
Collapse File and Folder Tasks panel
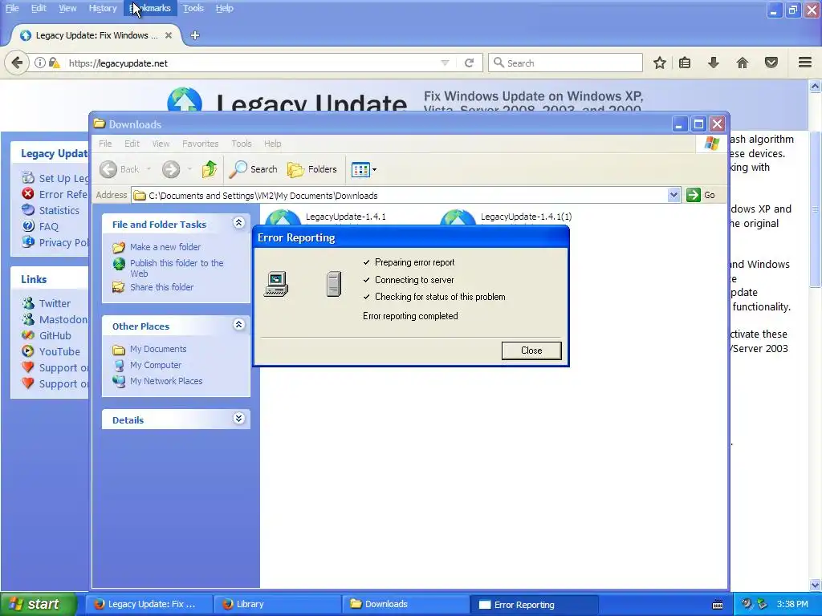click(238, 223)
